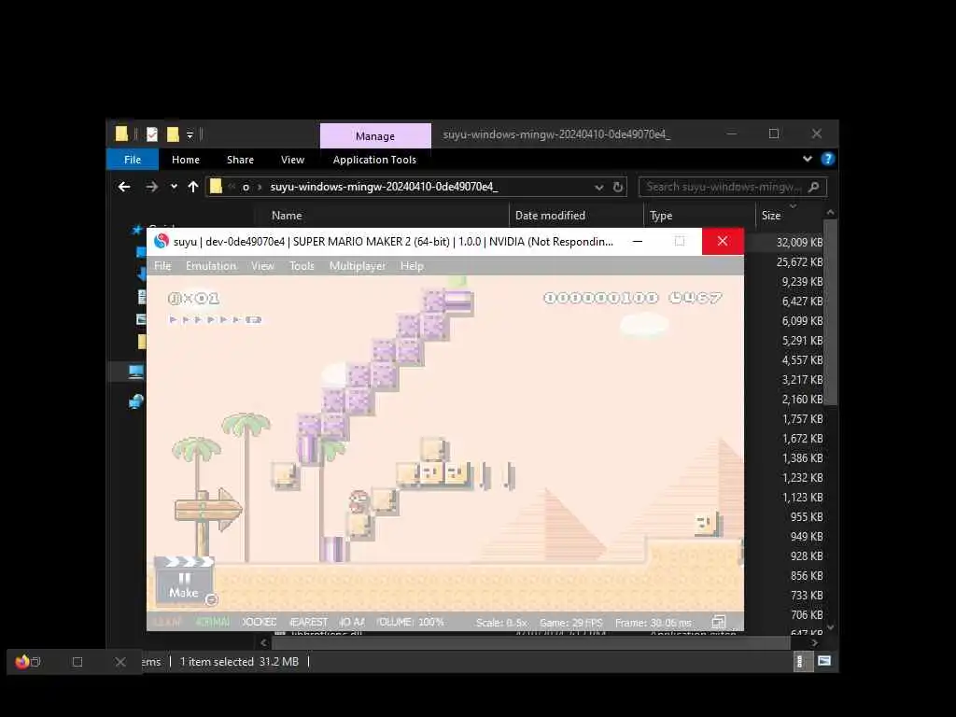This screenshot has width=956, height=717.
Task: Switch to large icons view layout
Action: click(823, 661)
